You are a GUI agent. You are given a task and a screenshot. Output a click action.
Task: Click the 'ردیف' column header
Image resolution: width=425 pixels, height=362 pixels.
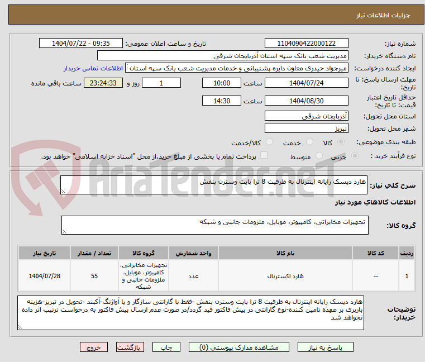click(x=407, y=253)
